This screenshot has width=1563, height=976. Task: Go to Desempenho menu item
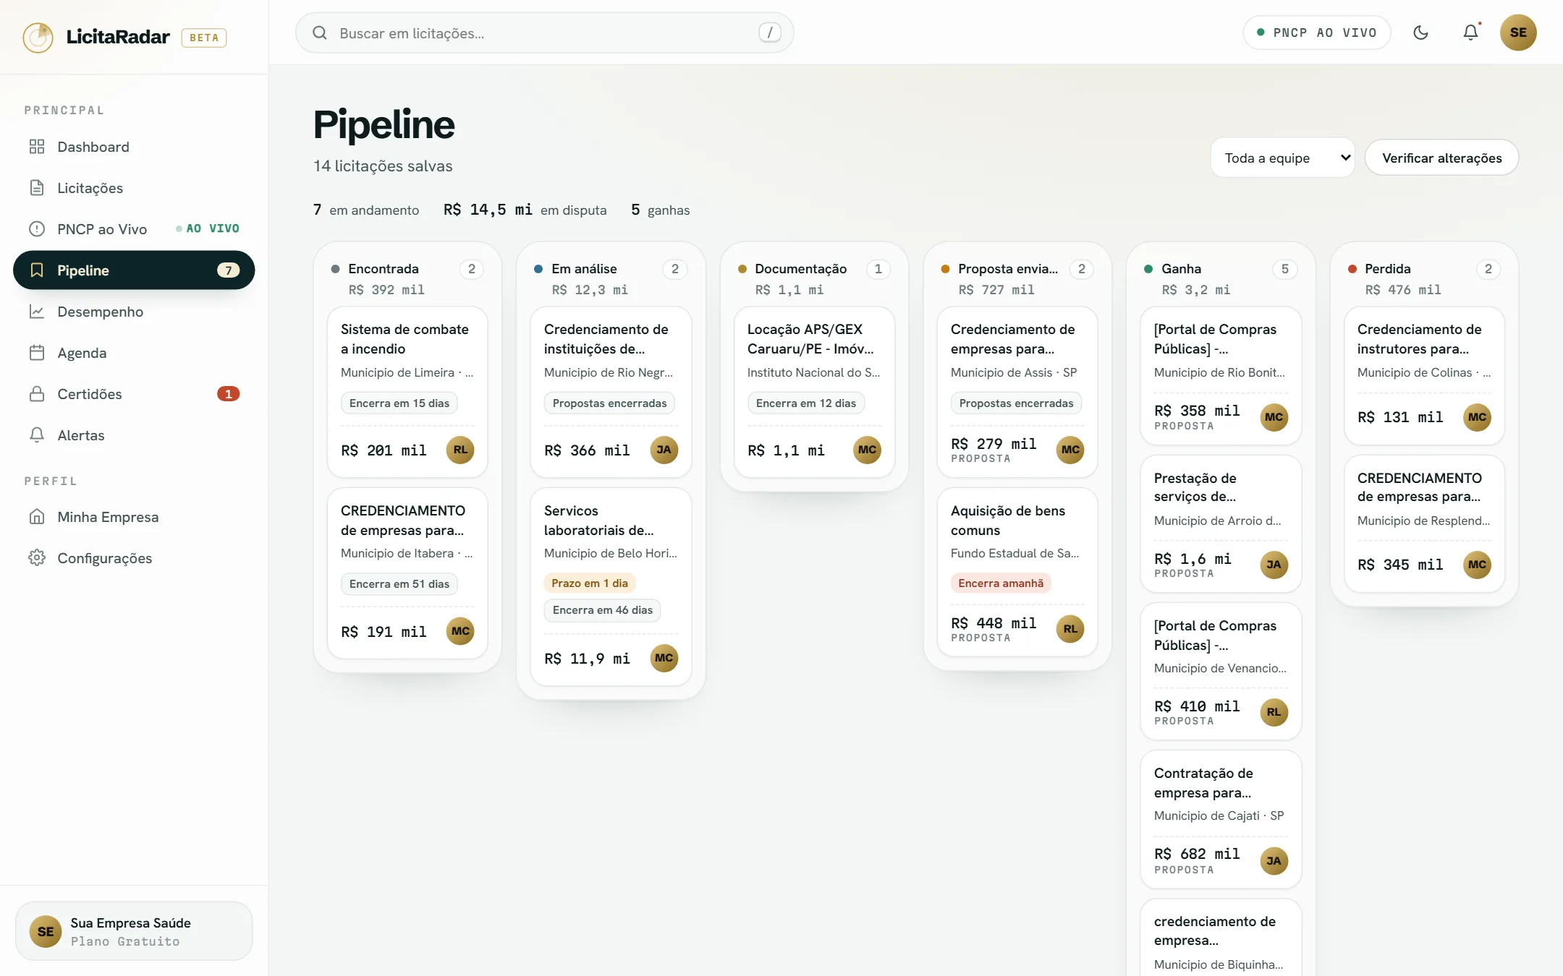point(134,312)
